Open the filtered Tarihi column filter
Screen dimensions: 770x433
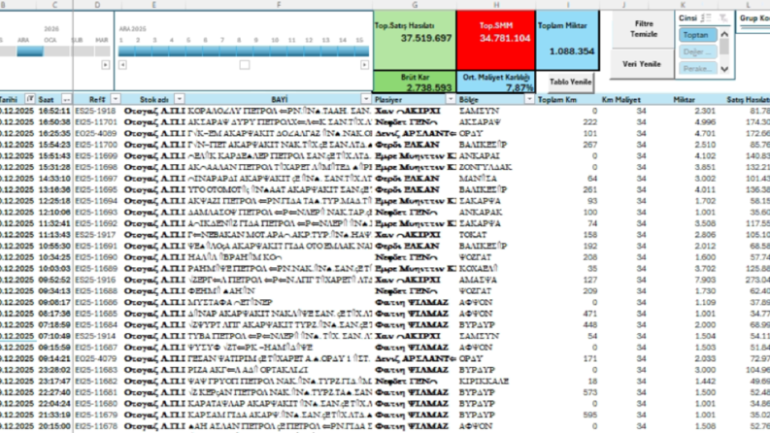coord(30,99)
